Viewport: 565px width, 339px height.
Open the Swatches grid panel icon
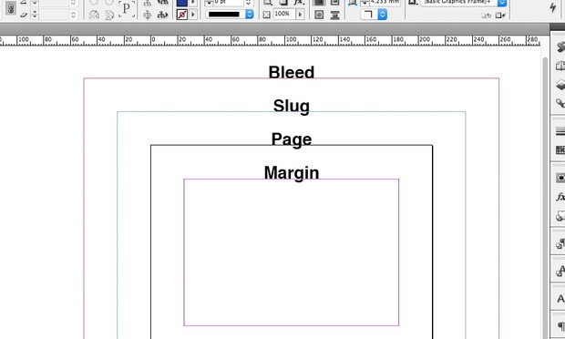(x=560, y=149)
